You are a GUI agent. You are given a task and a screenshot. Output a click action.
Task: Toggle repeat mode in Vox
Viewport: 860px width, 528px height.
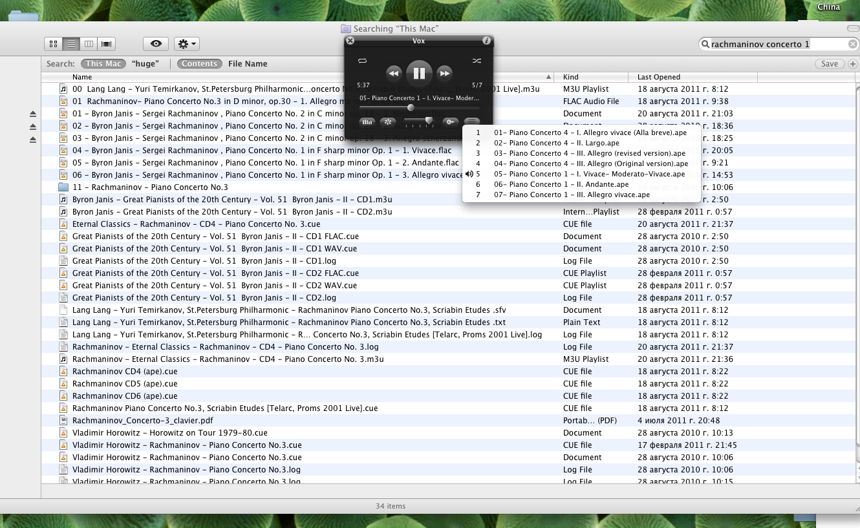[x=362, y=61]
